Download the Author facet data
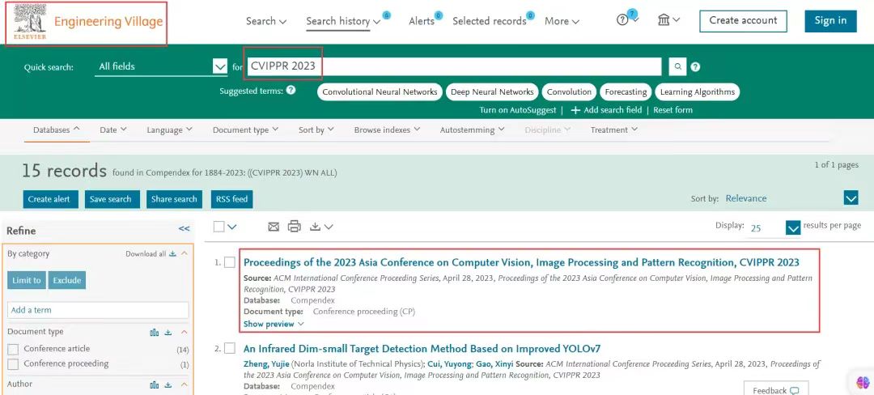The image size is (874, 395). click(168, 385)
